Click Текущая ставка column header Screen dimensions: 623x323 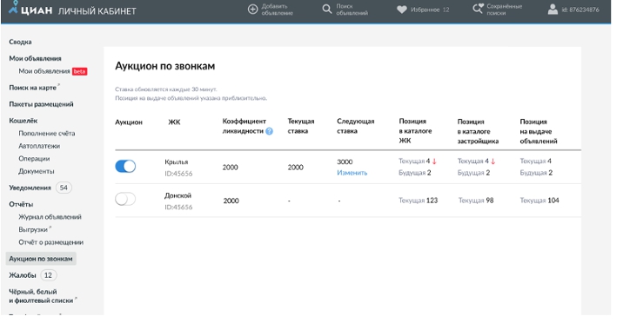pyautogui.click(x=301, y=126)
